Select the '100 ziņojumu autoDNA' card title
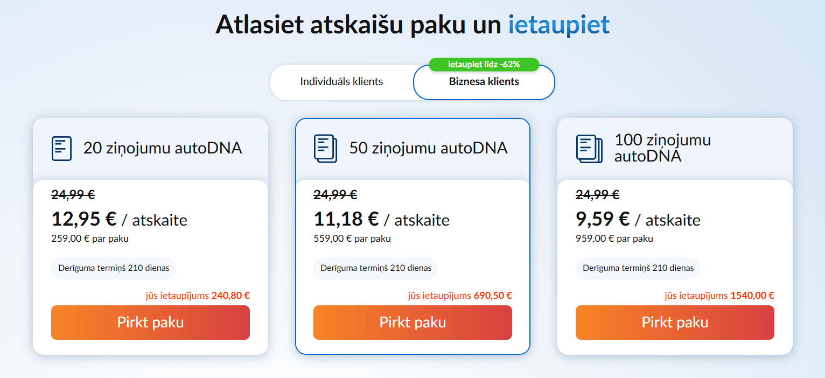This screenshot has width=825, height=378. click(662, 148)
